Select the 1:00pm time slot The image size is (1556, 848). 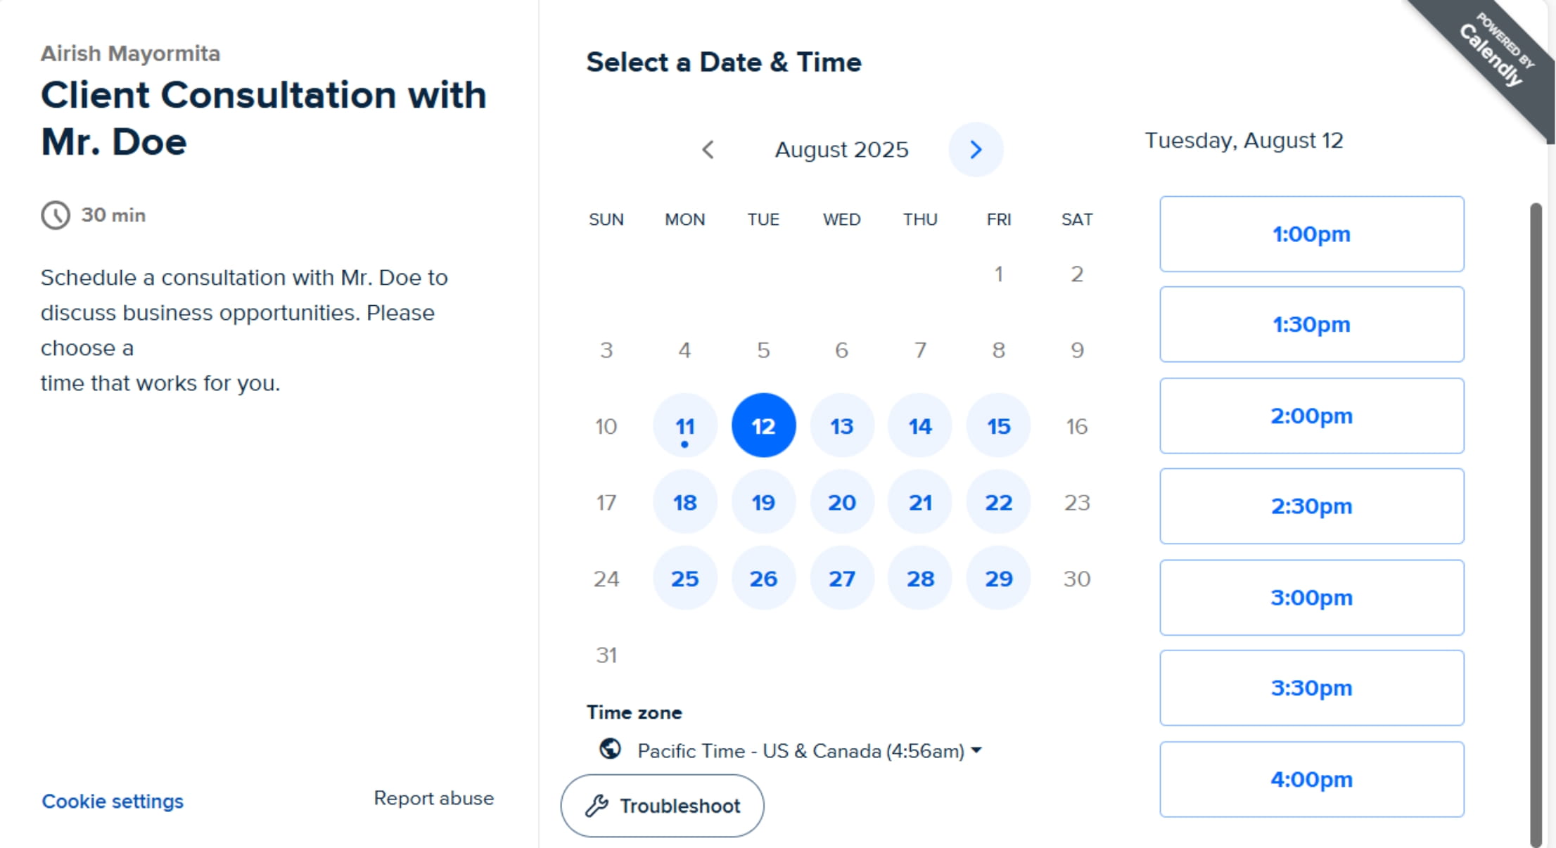click(1311, 234)
